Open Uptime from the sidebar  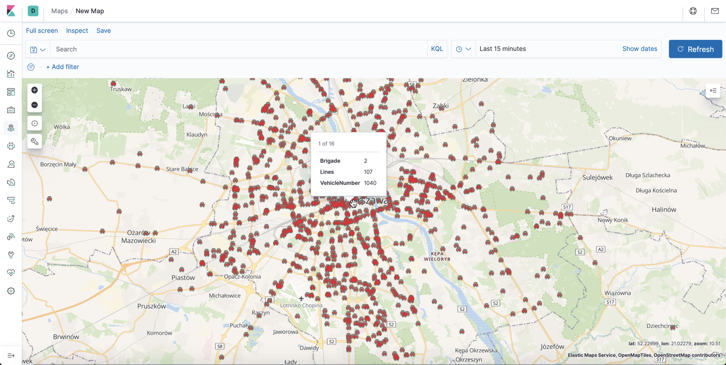(x=11, y=218)
